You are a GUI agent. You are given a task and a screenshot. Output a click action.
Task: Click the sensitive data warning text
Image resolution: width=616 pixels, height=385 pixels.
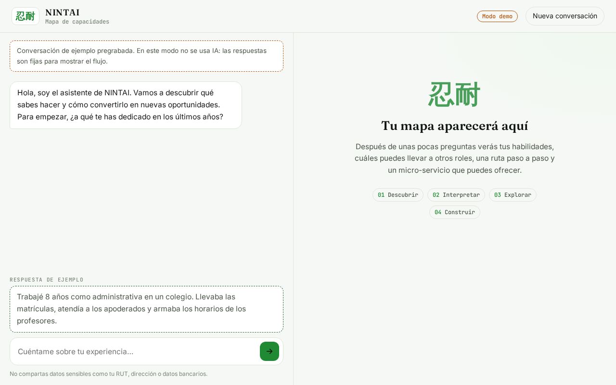109,374
